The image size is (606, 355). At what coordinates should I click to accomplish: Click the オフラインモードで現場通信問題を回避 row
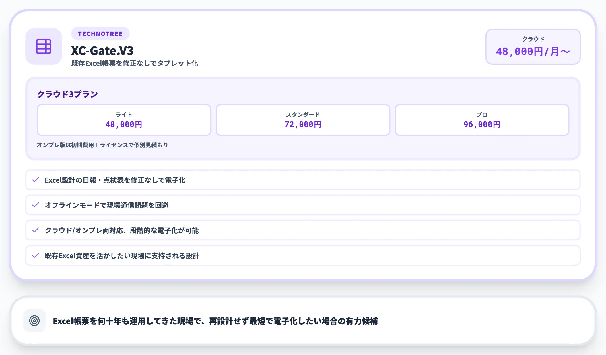coord(303,205)
